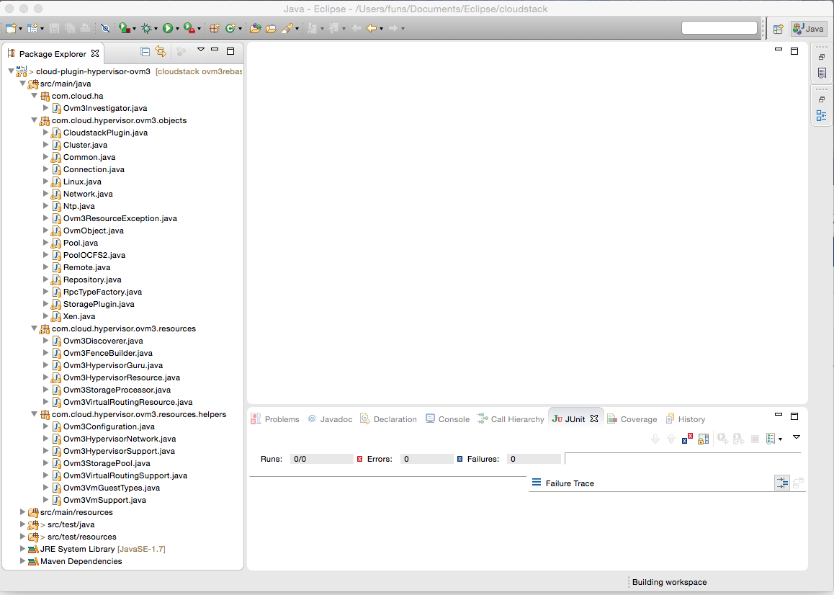Open the Debug dropdown arrow
The height and width of the screenshot is (595, 834).
(156, 29)
